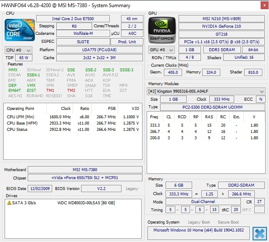Image resolution: width=269 pixels, height=242 pixels.
Task: Click the Geom. clock 405.0 value
Action: click(173, 72)
